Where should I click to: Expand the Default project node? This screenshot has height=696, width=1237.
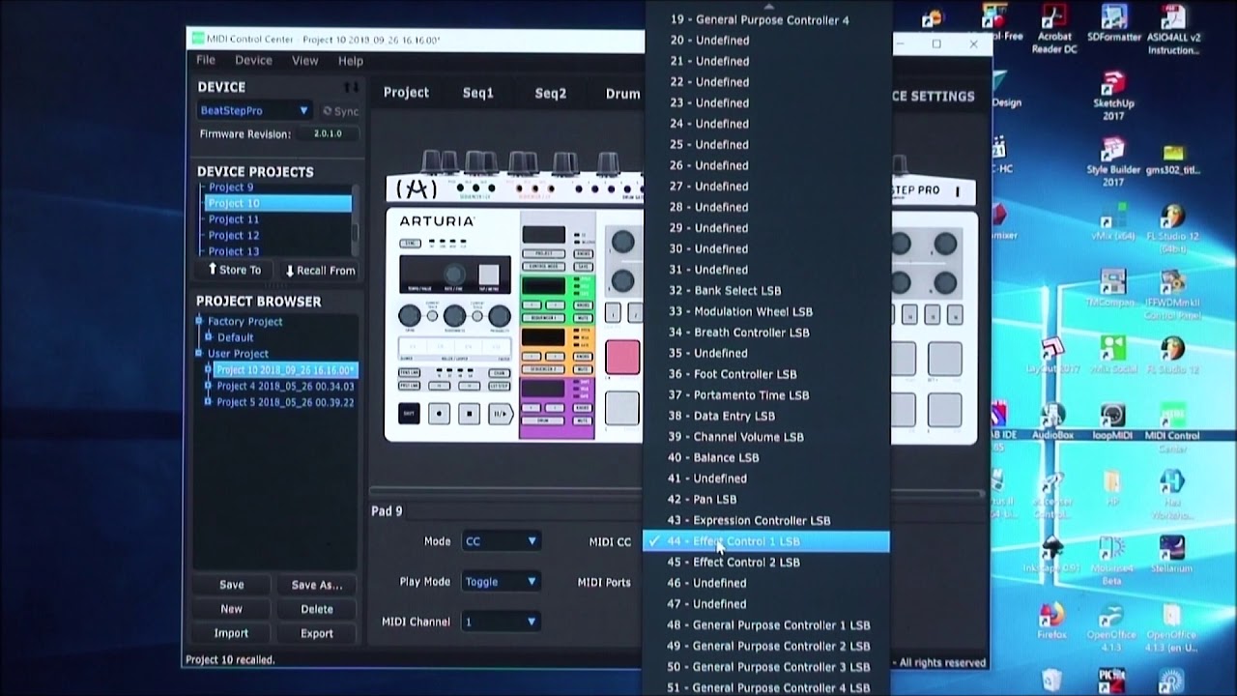(x=209, y=337)
